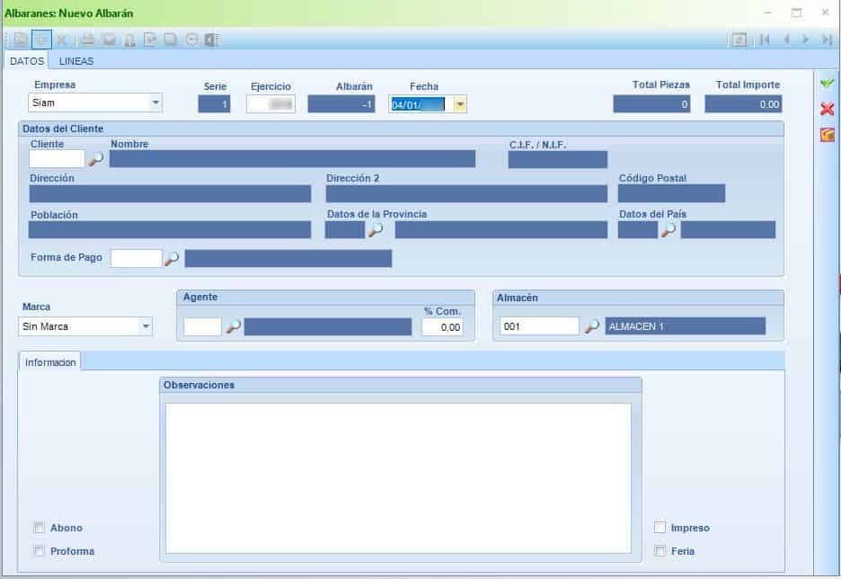
Task: Click the % Com. field showing 0,00
Action: click(442, 326)
